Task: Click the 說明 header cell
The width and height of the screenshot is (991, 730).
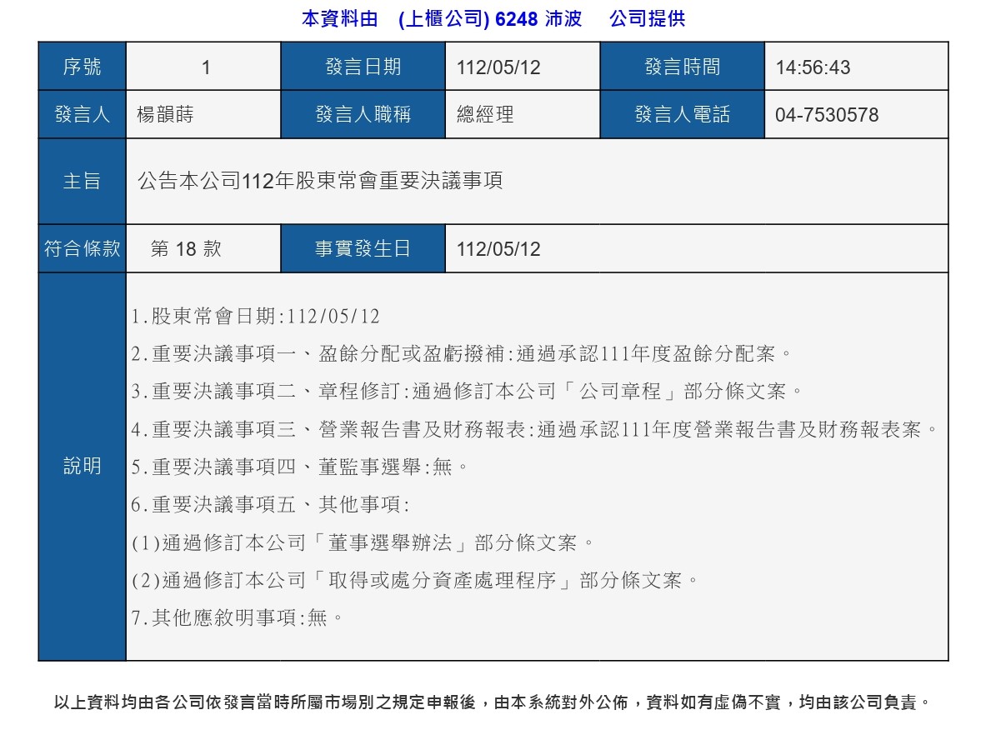Action: pos(83,467)
